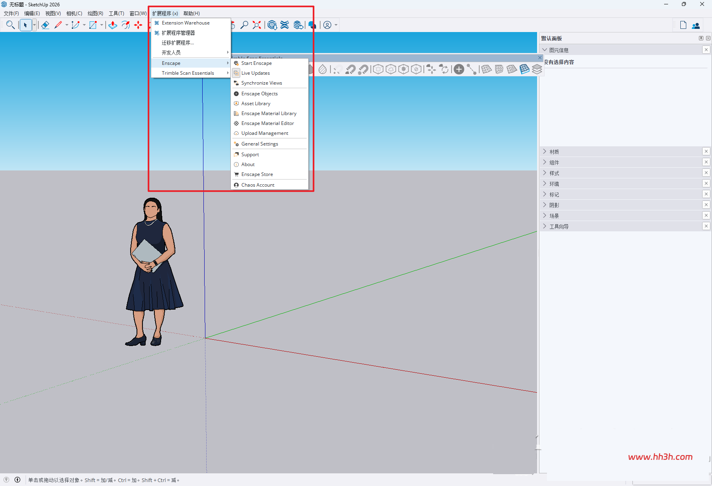
Task: Open Extension Warehouse toolbar icon
Action: pyautogui.click(x=285, y=25)
